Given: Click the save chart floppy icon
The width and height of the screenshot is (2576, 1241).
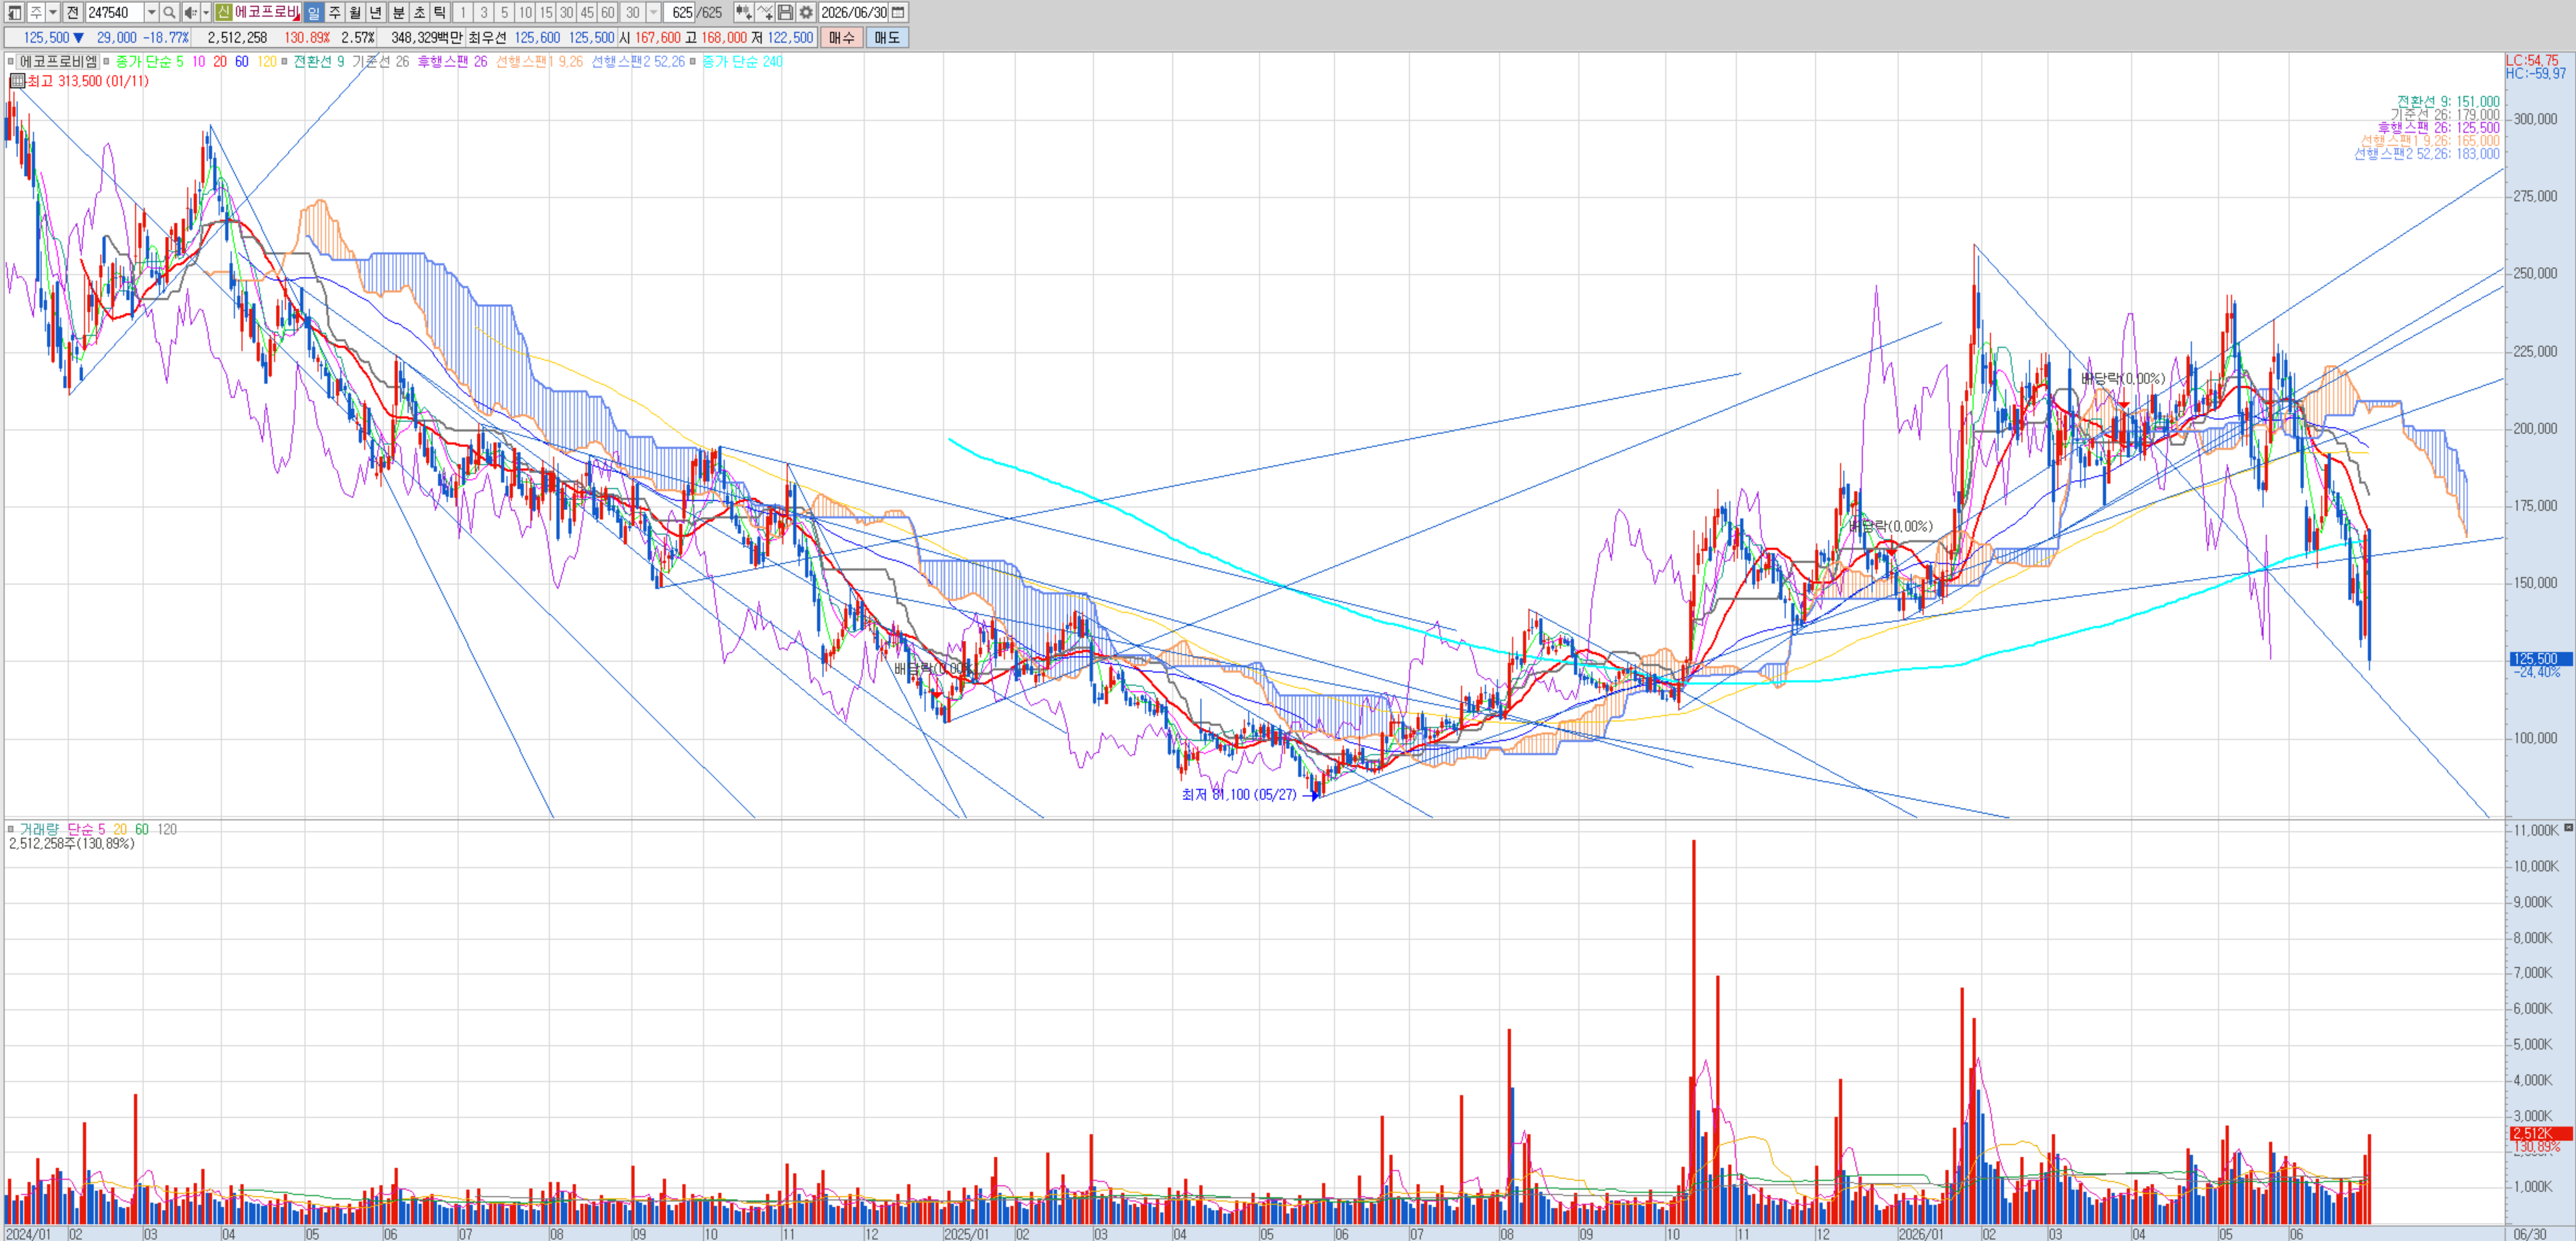Looking at the screenshot, I should [x=786, y=12].
